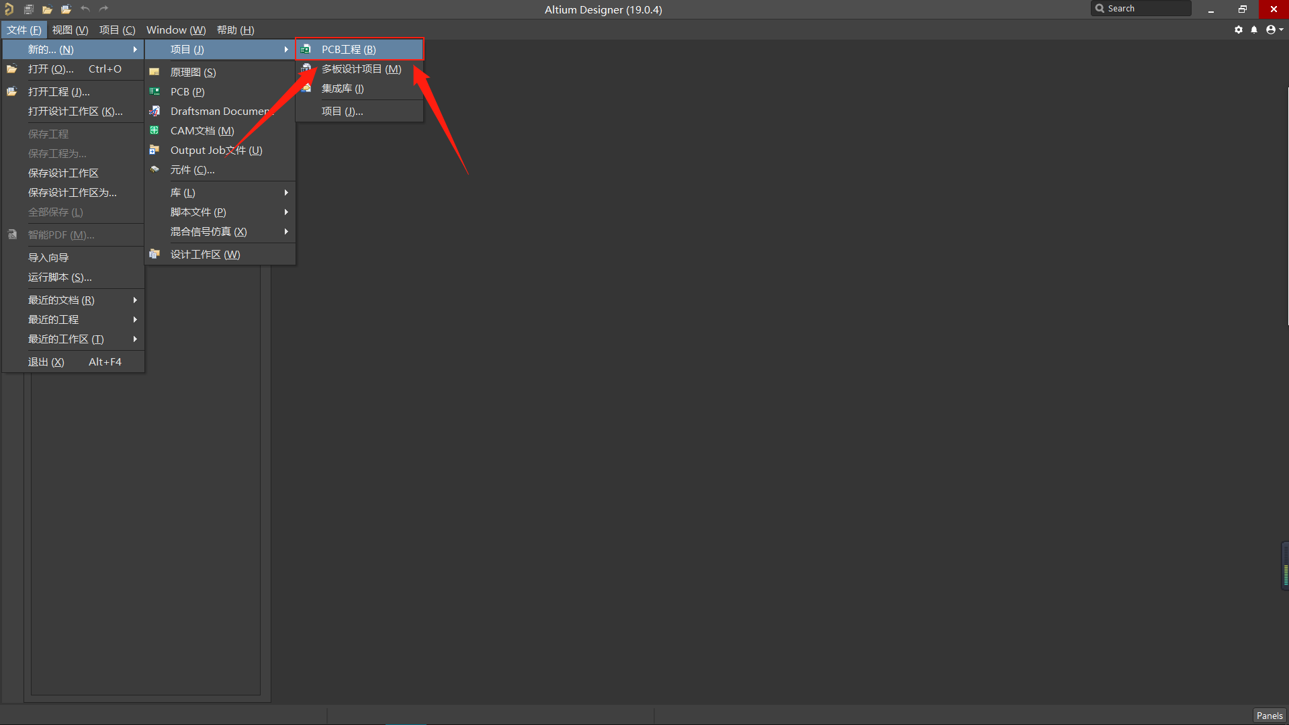1289x725 pixels.
Task: Expand the 新的 (N) submenu arrow
Action: pyautogui.click(x=135, y=49)
